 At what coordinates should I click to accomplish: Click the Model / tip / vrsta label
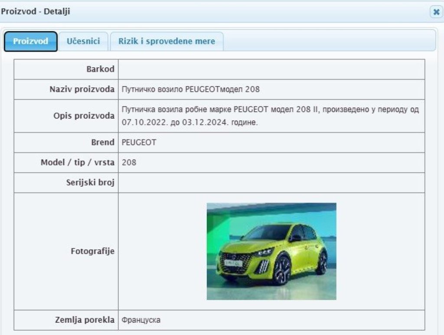pos(78,163)
